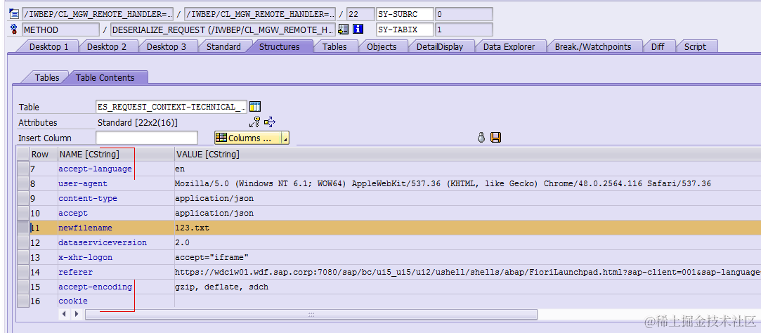Click the Table name input field
The image size is (761, 333).
pos(172,107)
